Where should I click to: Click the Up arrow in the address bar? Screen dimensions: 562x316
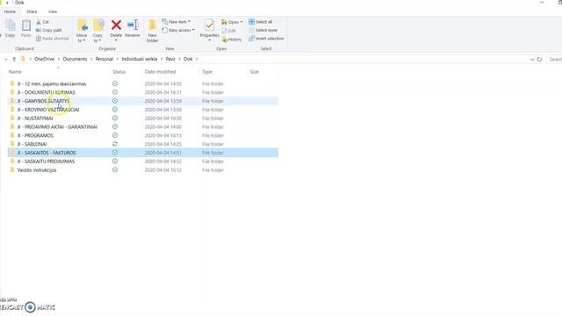(x=14, y=59)
